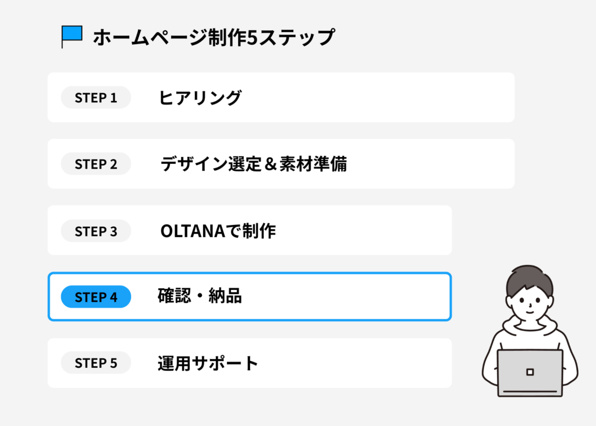This screenshot has width=596, height=426.
Task: Click the highlighted blue STEP 4 badge
Action: (96, 297)
